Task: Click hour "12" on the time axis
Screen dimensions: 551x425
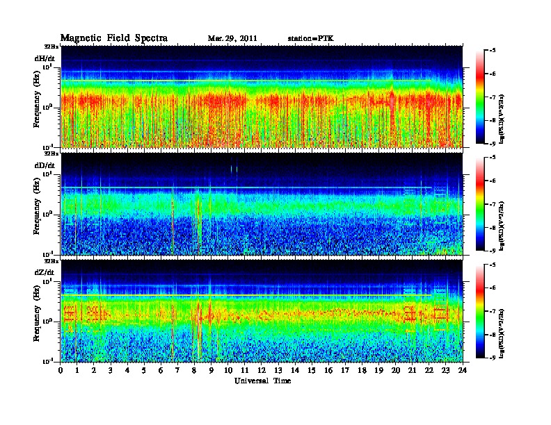Action: click(x=262, y=370)
